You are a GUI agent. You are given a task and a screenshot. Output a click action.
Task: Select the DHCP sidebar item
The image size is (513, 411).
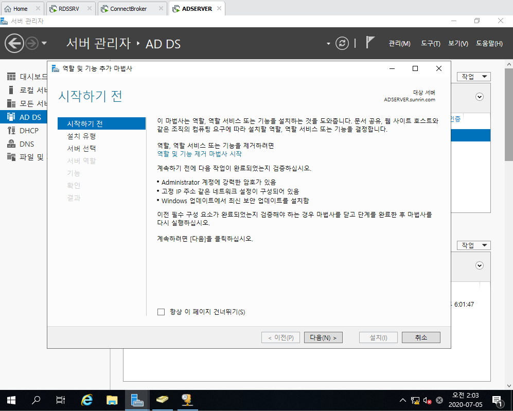(24, 131)
